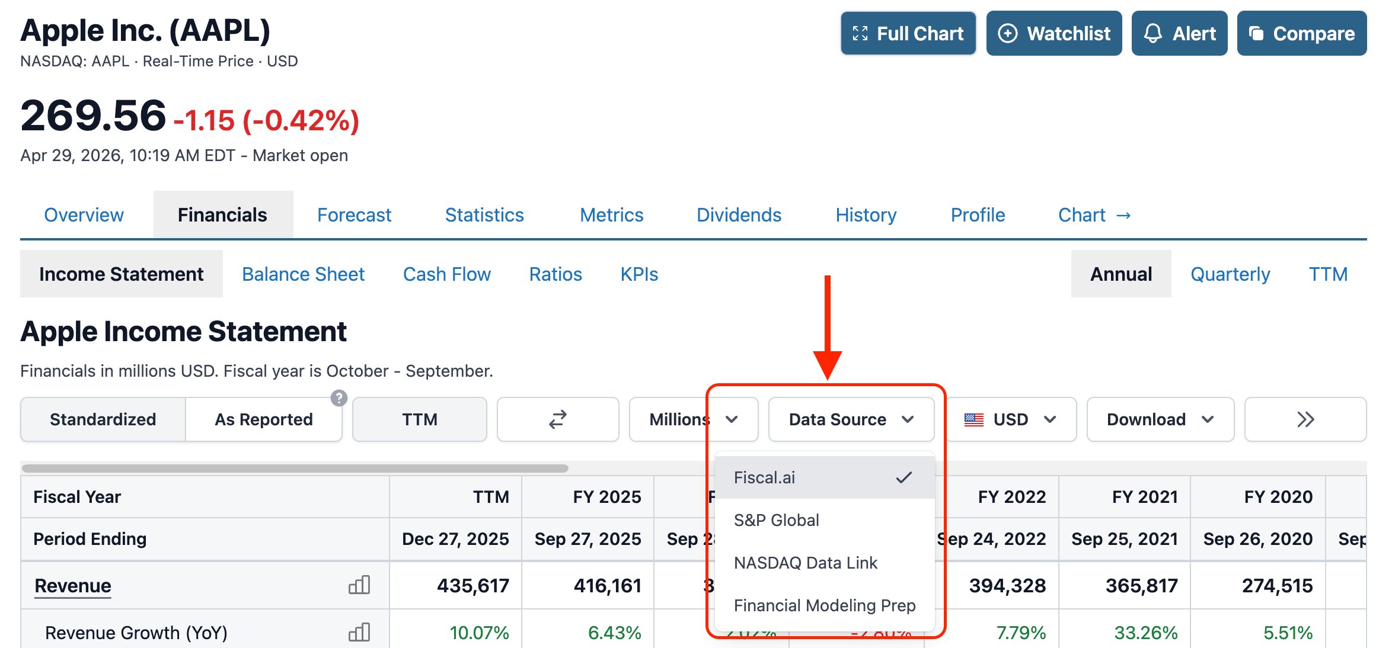This screenshot has height=648, width=1392.
Task: Open the History tab
Action: click(866, 215)
